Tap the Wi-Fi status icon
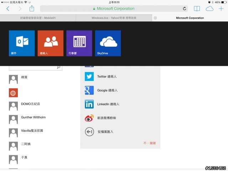This screenshot has width=228, height=171. pyautogui.click(x=26, y=2)
